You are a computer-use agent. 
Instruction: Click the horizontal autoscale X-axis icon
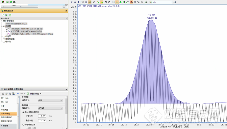[x=75, y=2]
